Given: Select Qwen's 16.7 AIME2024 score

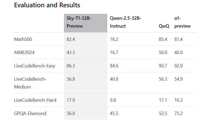Looking at the screenshot, I should (114, 53).
